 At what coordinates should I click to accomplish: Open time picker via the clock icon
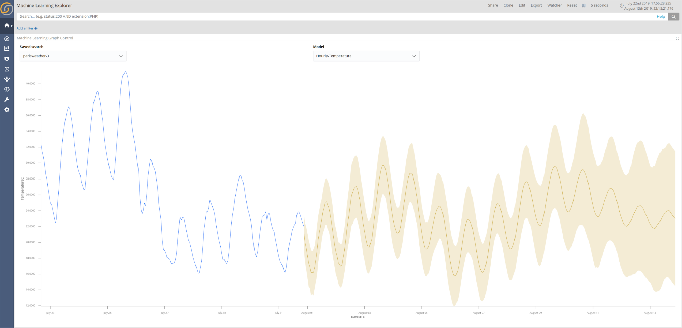coord(622,5)
